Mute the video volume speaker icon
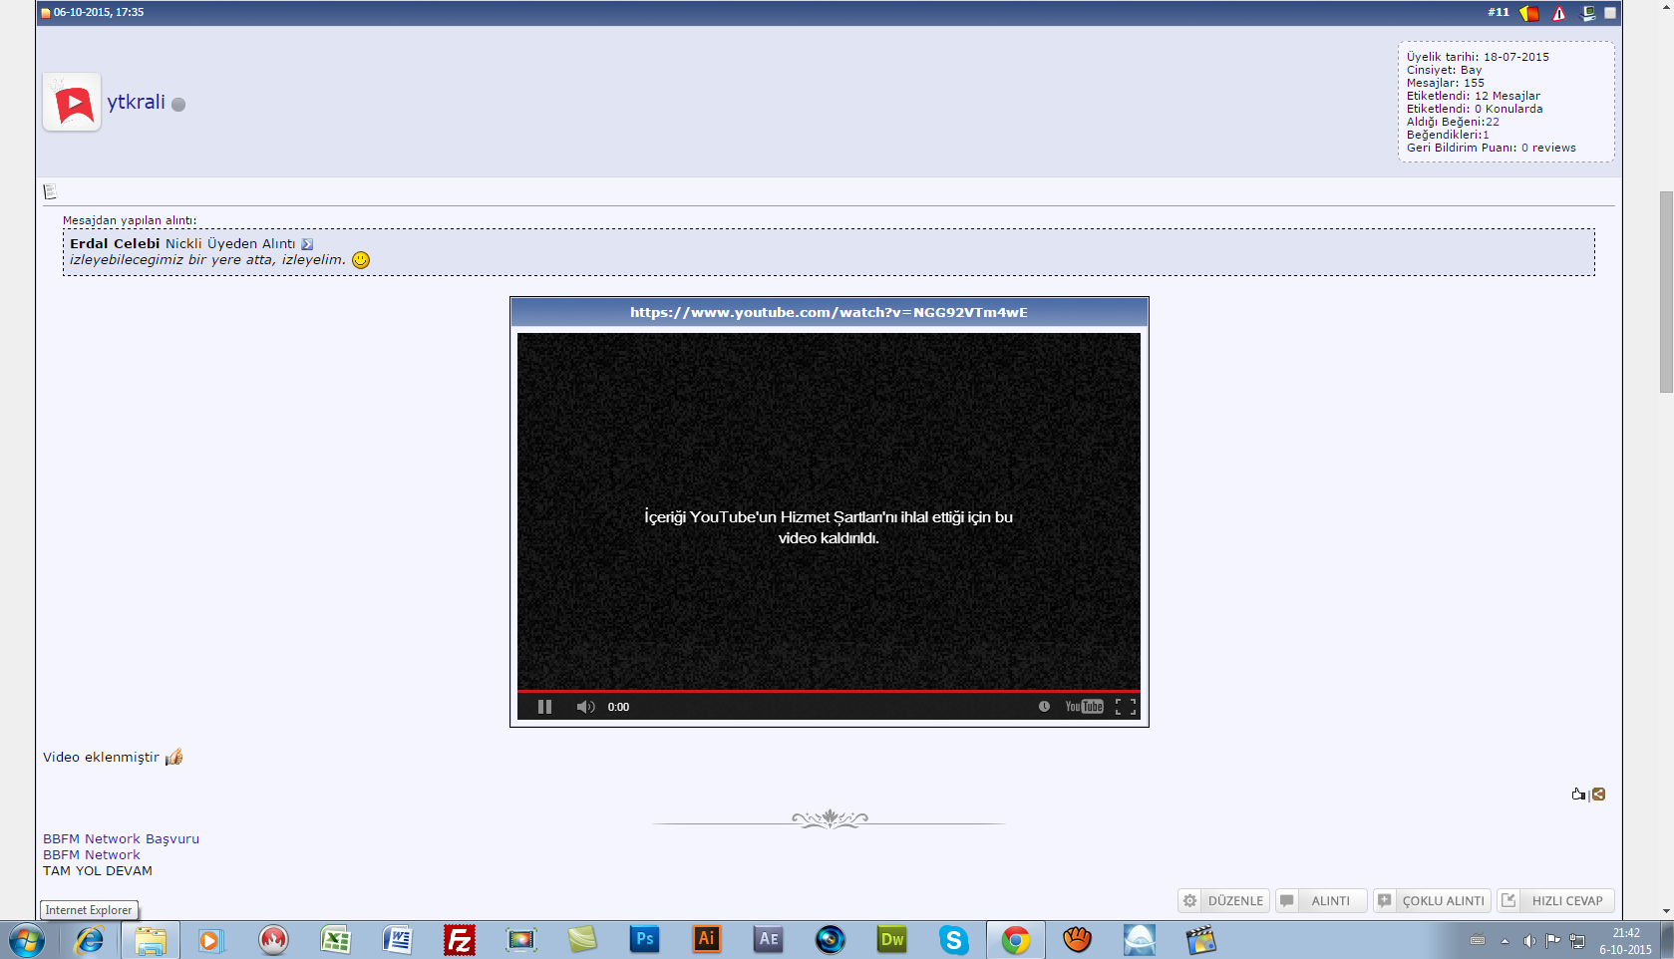 (x=585, y=707)
